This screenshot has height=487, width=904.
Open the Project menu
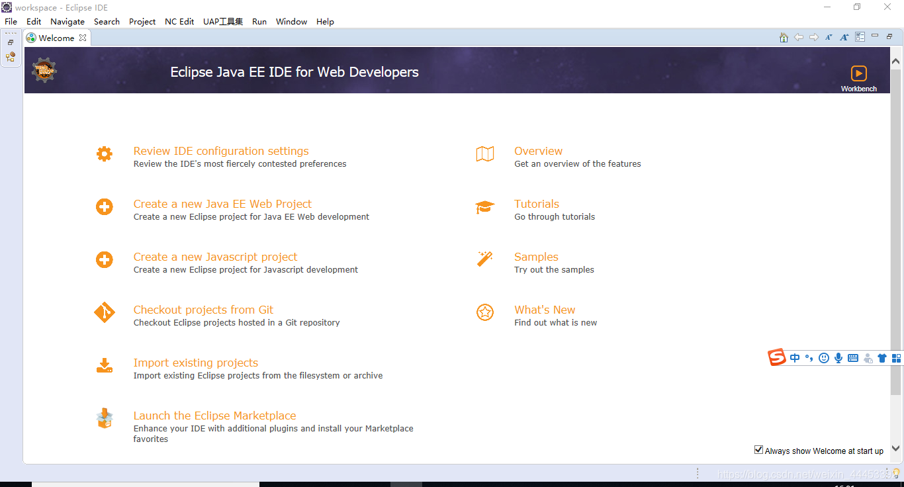click(x=142, y=21)
